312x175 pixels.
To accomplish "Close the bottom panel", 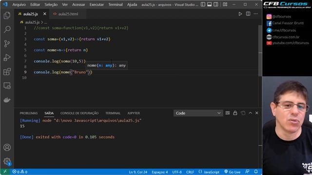I will pos(257,113).
